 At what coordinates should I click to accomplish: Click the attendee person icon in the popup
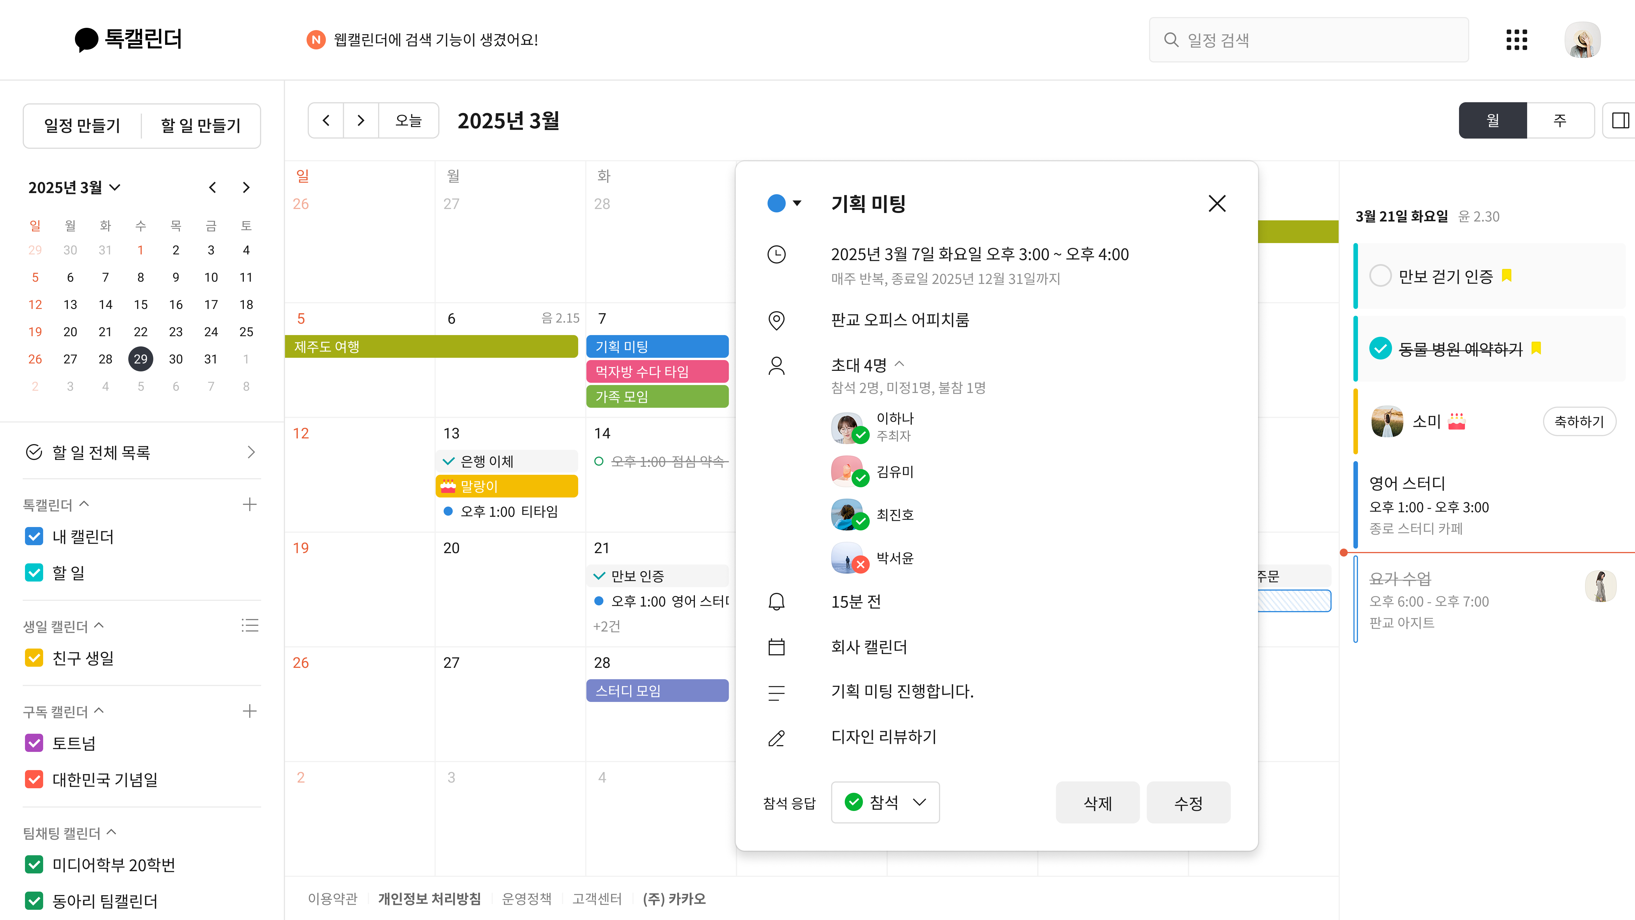coord(776,366)
